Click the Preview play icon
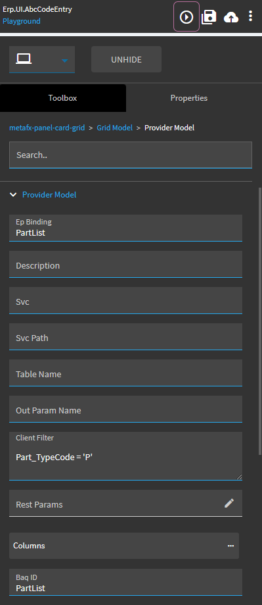 [x=186, y=16]
